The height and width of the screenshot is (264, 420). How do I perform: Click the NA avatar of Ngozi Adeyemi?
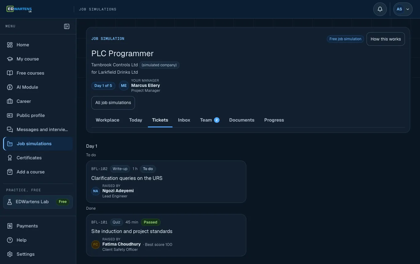pyautogui.click(x=96, y=191)
